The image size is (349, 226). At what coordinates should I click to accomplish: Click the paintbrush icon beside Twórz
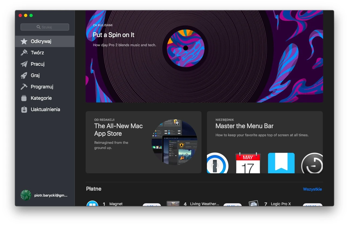24,53
